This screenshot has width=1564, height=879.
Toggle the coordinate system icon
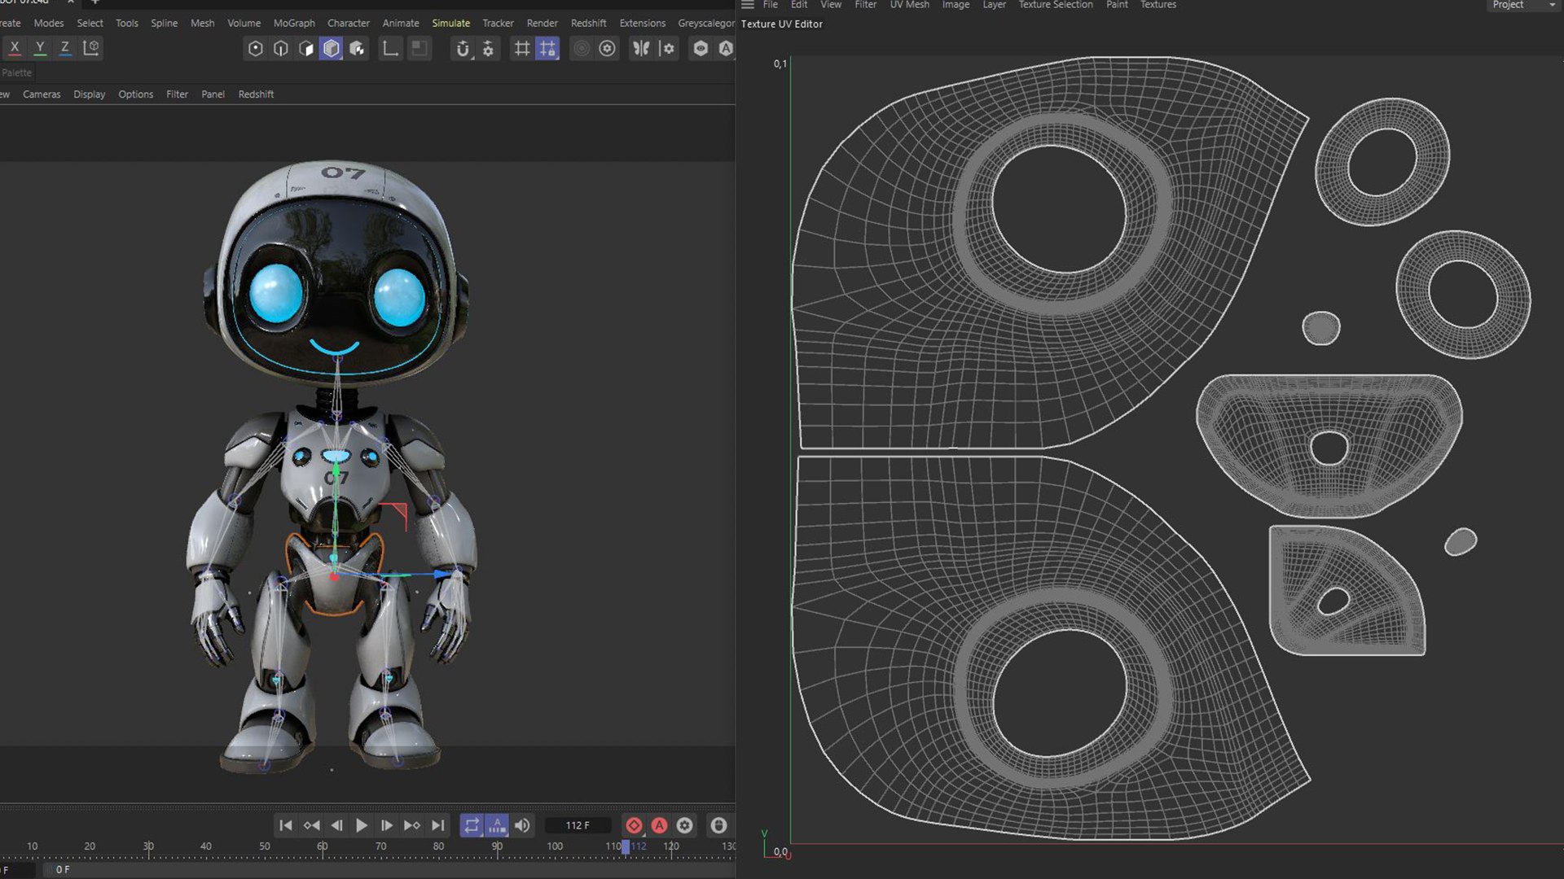tap(91, 48)
